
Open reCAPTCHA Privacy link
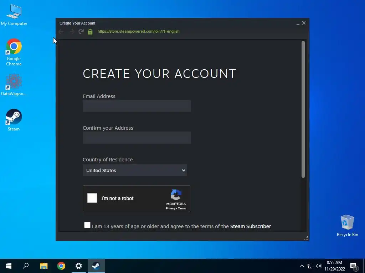click(170, 208)
